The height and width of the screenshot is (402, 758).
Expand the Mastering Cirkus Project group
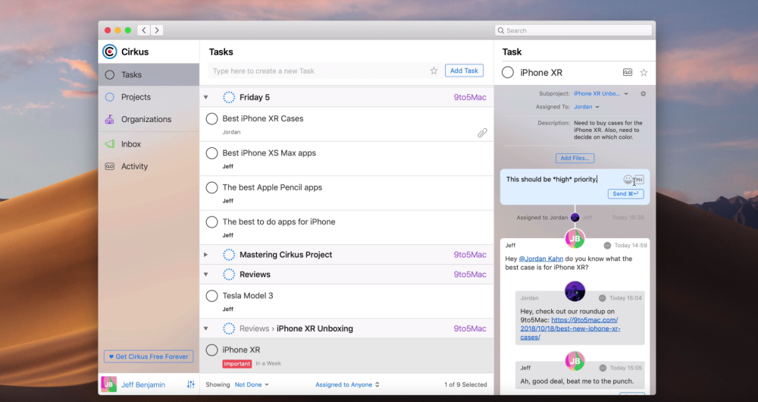click(205, 255)
